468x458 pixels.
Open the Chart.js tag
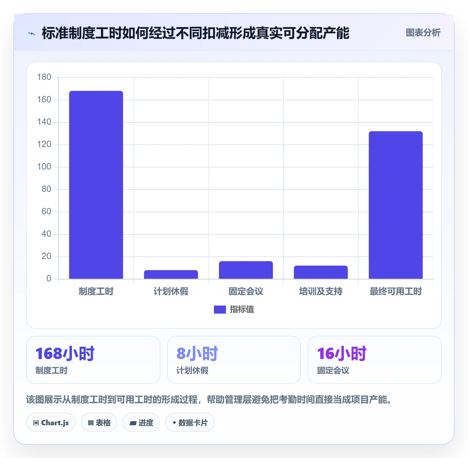click(51, 423)
